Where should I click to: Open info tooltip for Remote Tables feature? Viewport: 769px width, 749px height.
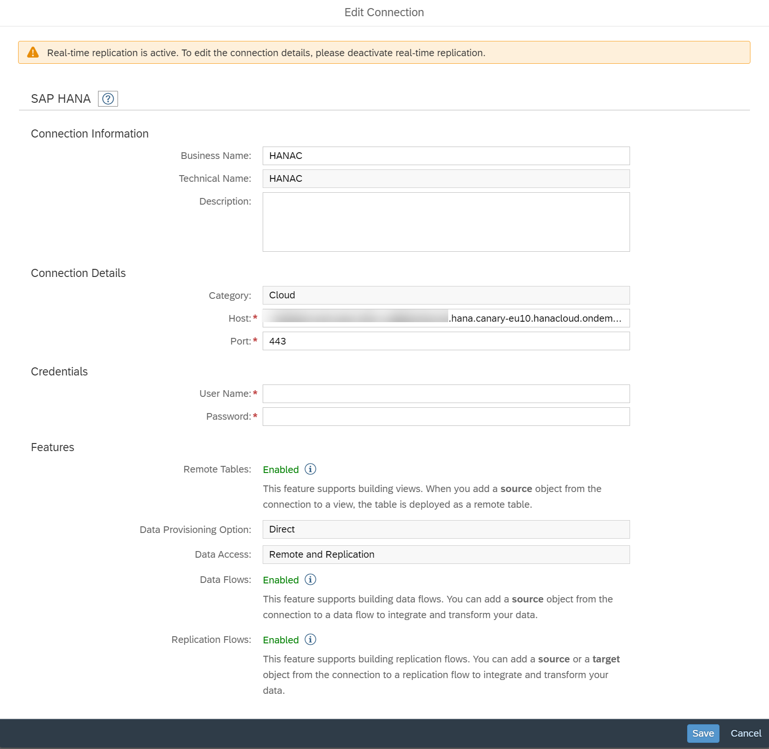(310, 469)
